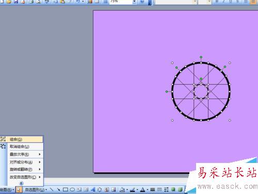The height and width of the screenshot is (194, 258).
Task: Open the Arrow Style options
Action: click(x=166, y=190)
